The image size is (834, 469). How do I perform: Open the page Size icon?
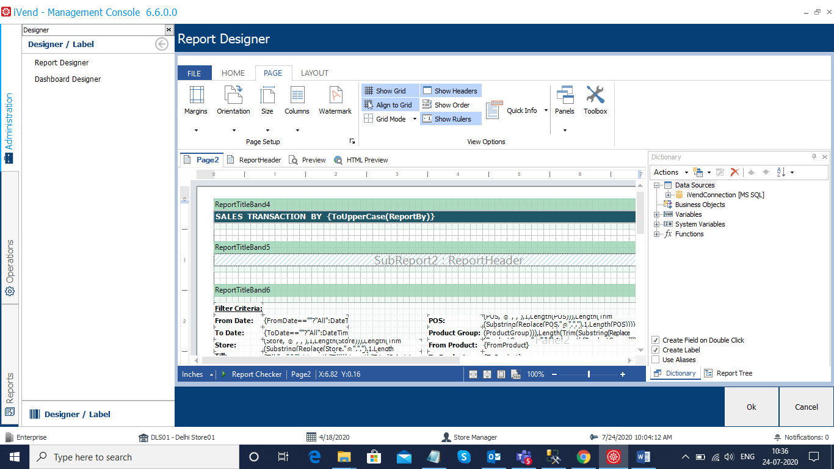pyautogui.click(x=267, y=95)
